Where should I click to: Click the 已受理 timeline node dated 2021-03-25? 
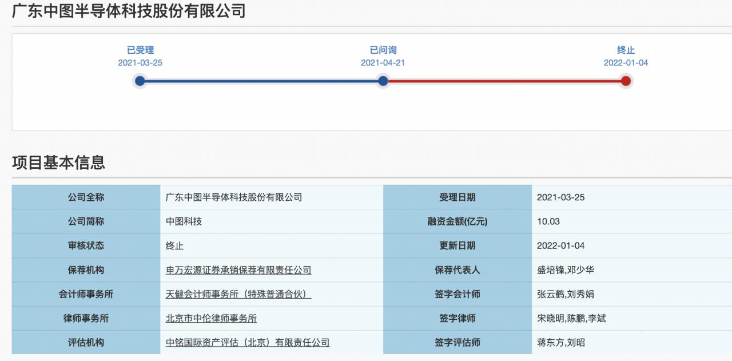click(x=139, y=81)
